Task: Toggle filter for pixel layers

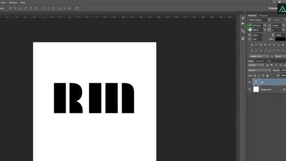Action: 267,65
